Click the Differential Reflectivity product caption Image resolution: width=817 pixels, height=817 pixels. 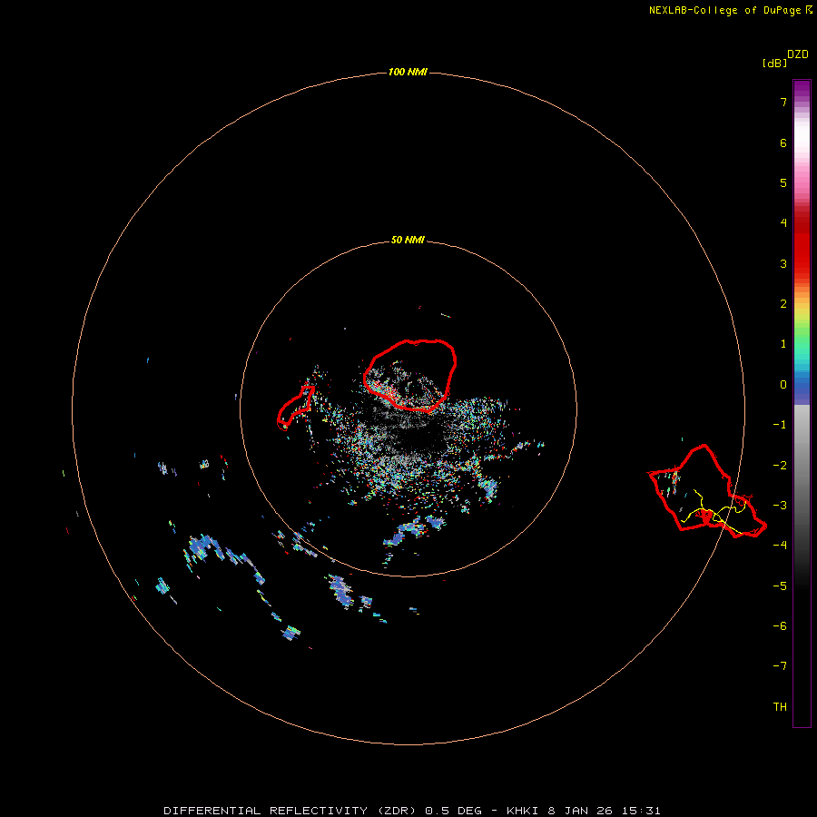coord(411,811)
